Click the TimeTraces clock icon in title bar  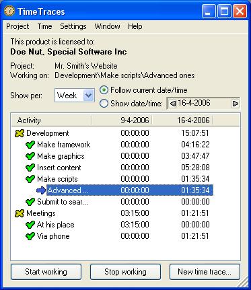coord(9,11)
